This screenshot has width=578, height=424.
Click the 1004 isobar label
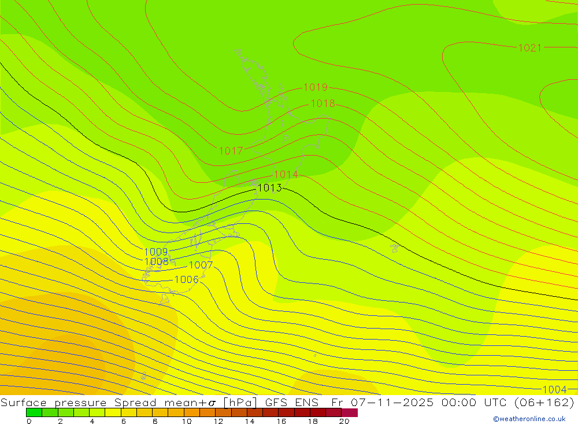point(554,389)
